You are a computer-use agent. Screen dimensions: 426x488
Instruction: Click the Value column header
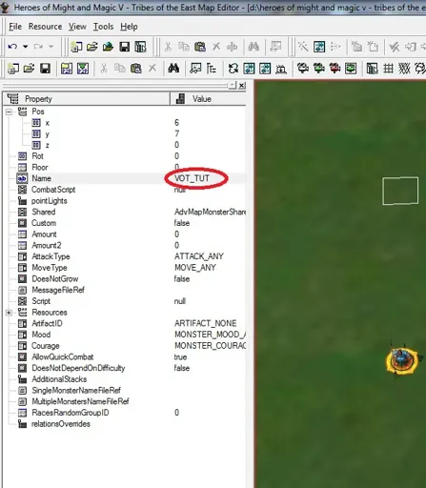coord(209,99)
